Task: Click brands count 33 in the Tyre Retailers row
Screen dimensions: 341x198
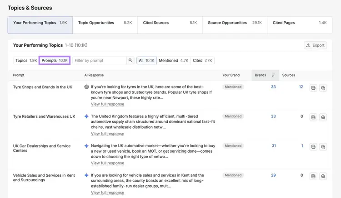Action: [x=273, y=116]
